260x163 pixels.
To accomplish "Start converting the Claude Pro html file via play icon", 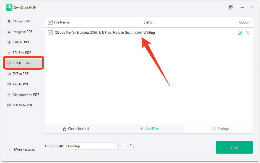I will point(240,33).
